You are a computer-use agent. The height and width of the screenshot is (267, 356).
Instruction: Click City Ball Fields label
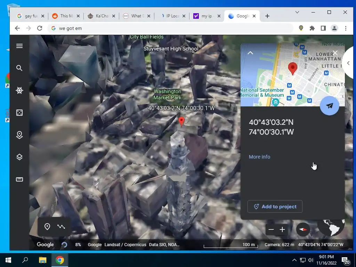147,37
